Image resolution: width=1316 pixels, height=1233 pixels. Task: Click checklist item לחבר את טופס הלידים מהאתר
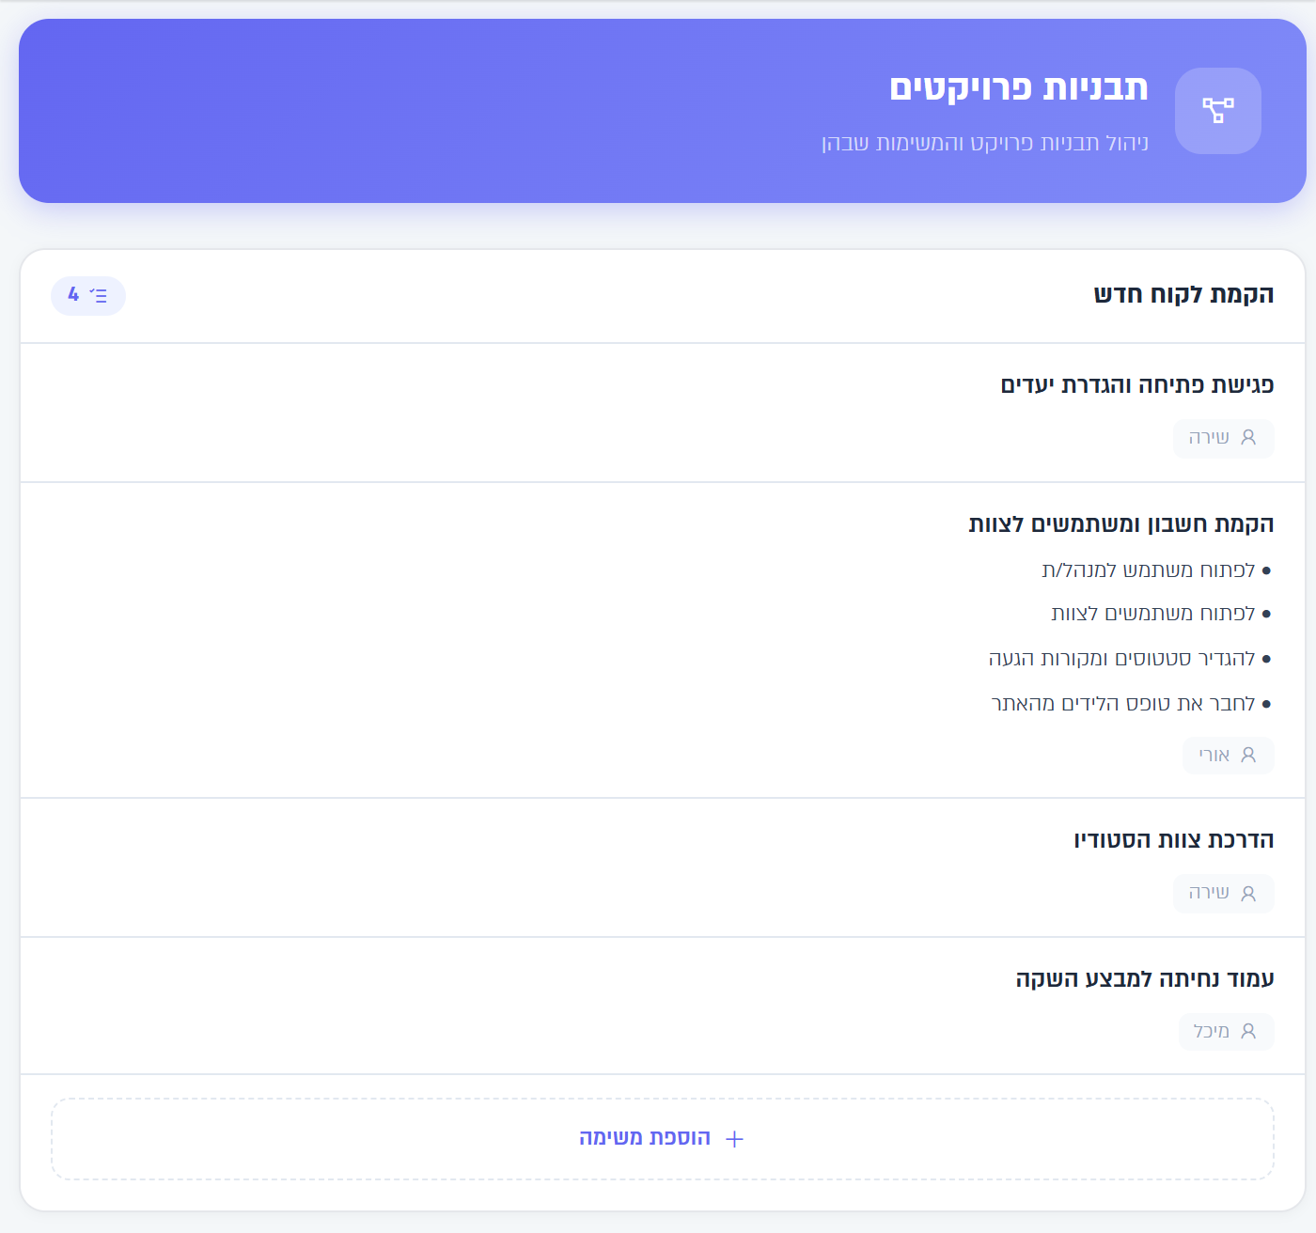coord(1123,704)
